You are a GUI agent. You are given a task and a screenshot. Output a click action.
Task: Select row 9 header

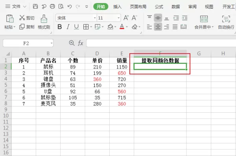[x=6, y=110]
